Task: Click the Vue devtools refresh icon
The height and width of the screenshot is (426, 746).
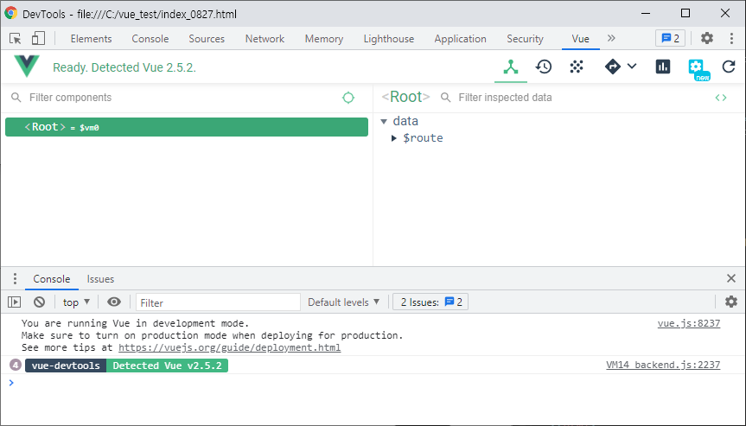Action: click(x=729, y=67)
